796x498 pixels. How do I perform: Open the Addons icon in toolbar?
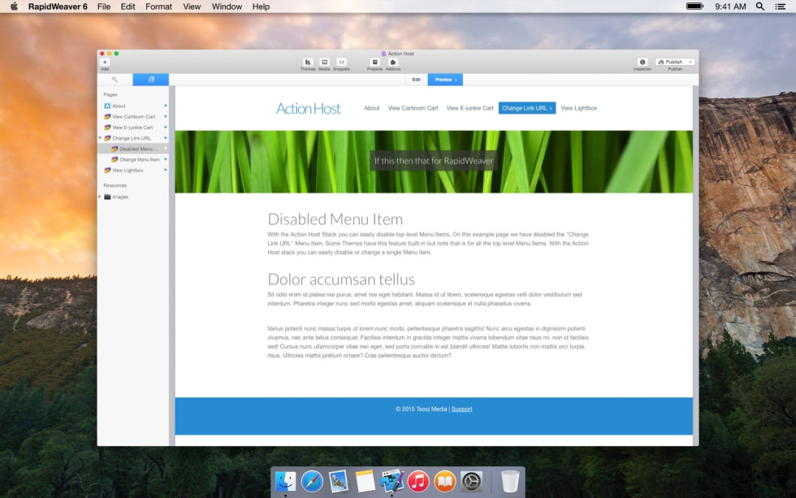(392, 62)
